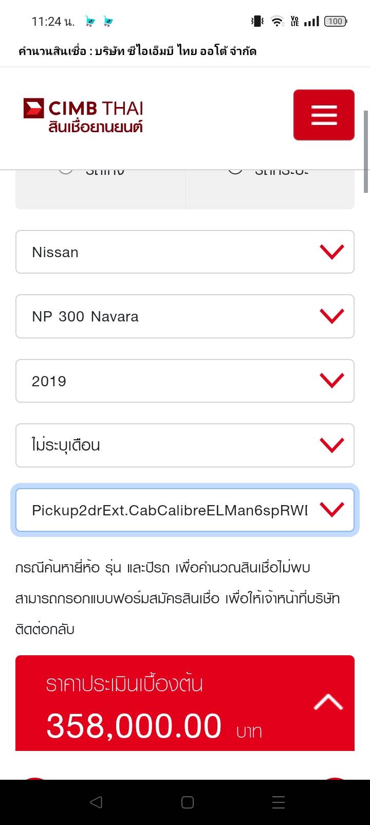Select the left partially hidden radio option
The width and height of the screenshot is (370, 825).
66,171
